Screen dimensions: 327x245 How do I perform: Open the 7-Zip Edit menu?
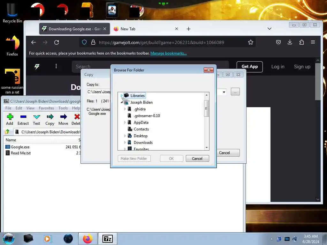(19, 108)
